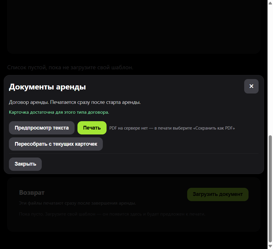Image resolution: width=273 pixels, height=249 pixels.
Task: Click the scrollbar up arrow
Action: 270,3
